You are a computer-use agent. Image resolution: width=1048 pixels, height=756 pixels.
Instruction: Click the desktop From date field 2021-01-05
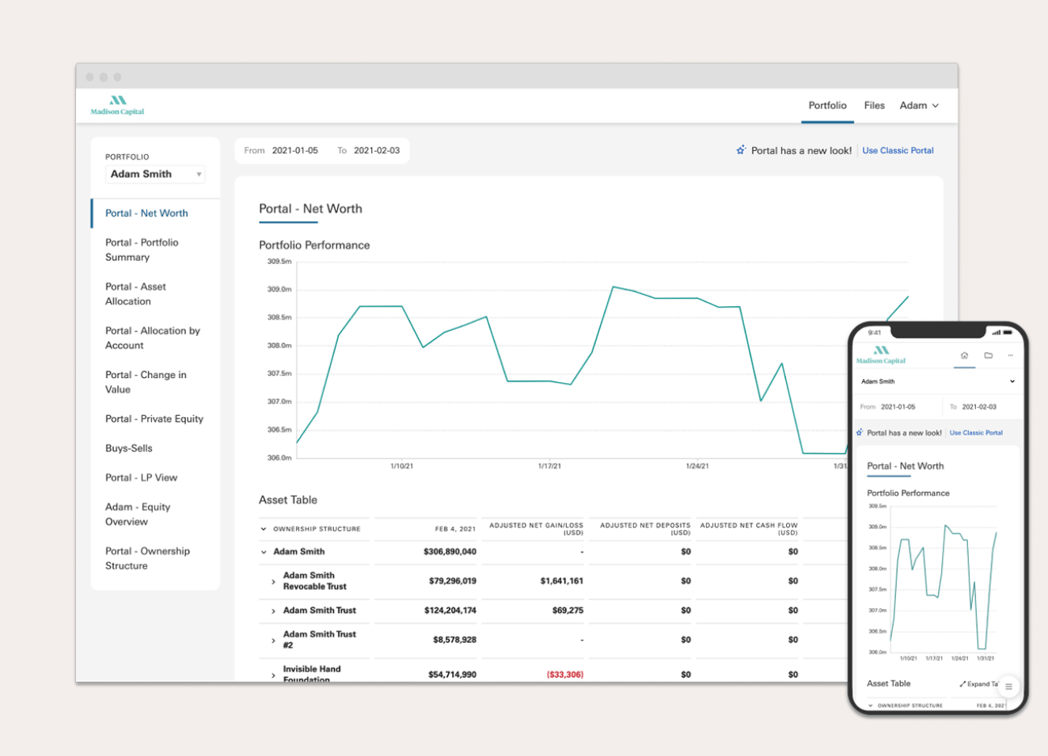coord(294,150)
